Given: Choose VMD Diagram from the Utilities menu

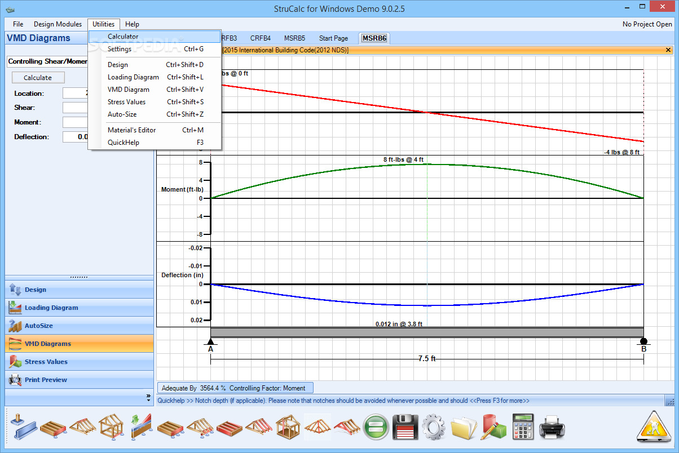Looking at the screenshot, I should [155, 90].
